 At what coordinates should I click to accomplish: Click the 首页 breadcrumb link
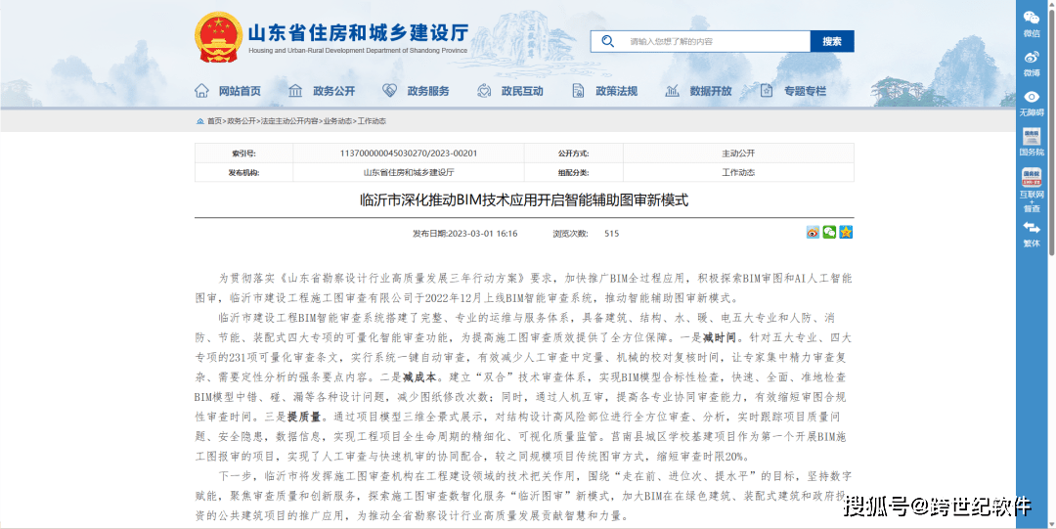click(x=214, y=121)
